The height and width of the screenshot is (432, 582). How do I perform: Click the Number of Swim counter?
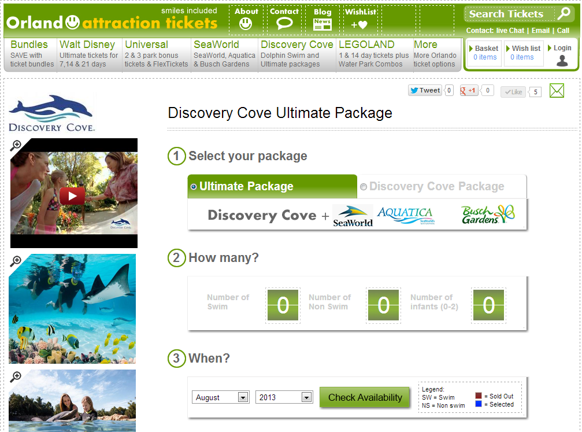[283, 305]
